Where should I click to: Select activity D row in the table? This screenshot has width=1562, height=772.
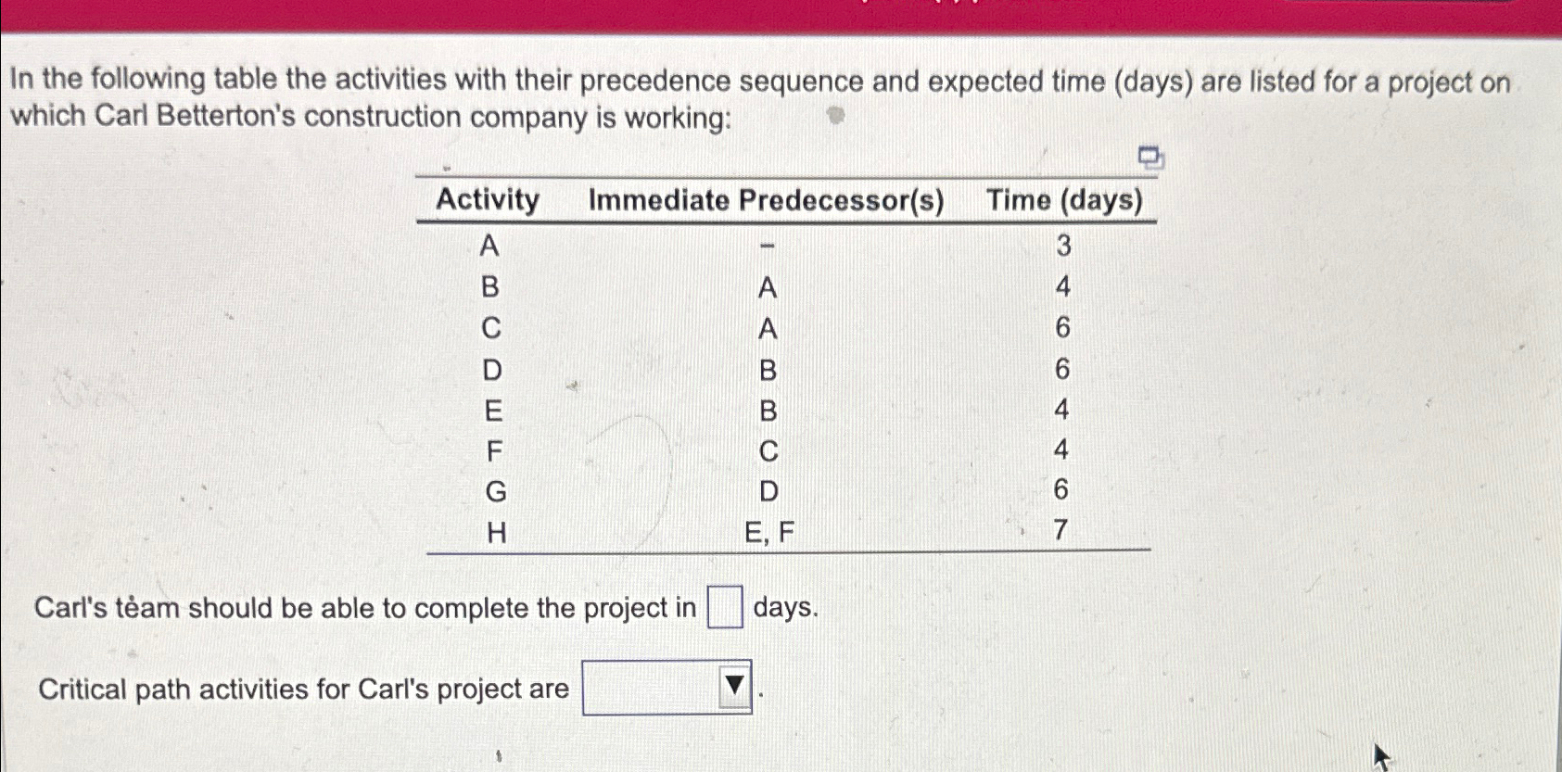(492, 370)
